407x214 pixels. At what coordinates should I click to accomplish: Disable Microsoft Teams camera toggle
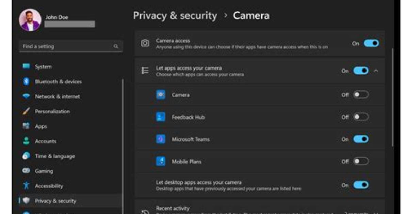361,139
